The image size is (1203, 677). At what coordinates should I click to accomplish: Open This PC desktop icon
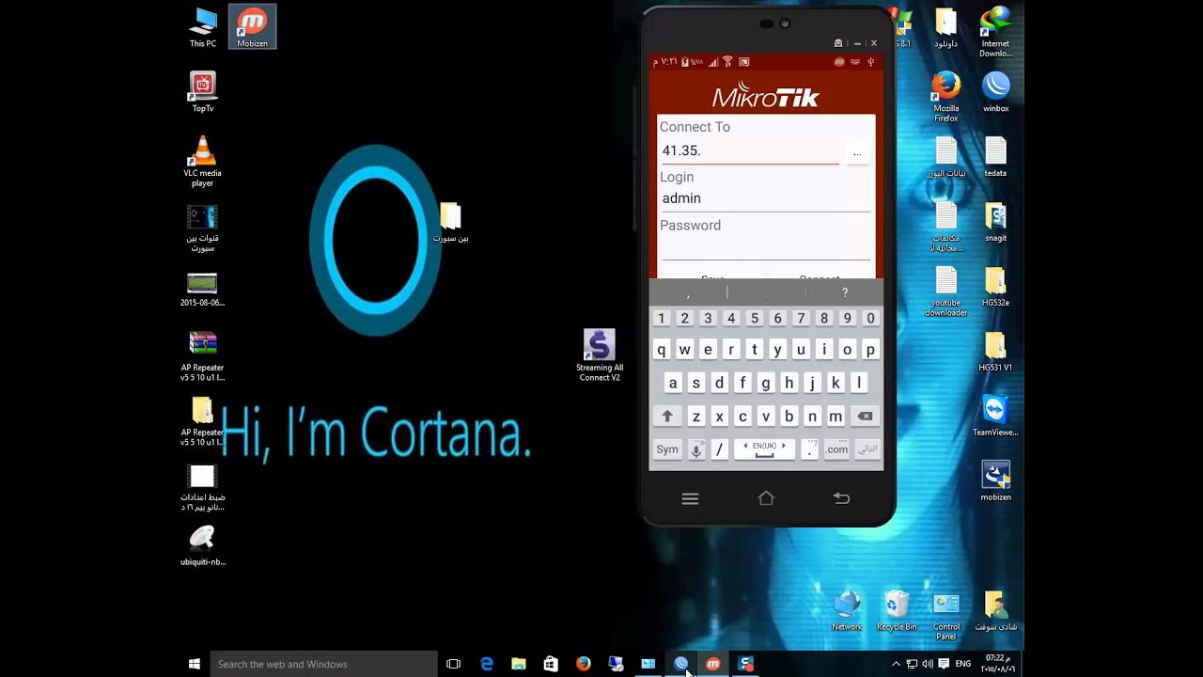pos(203,27)
